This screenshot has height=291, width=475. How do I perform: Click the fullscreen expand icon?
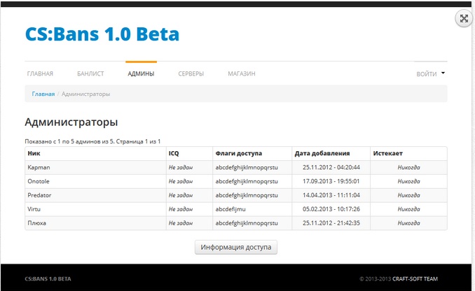[464, 18]
